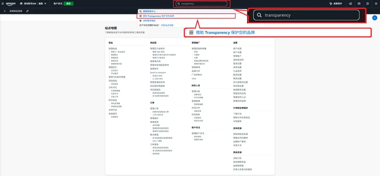Open the 商品报告 link
Screen dimensions: 380x176
pos(113,113)
